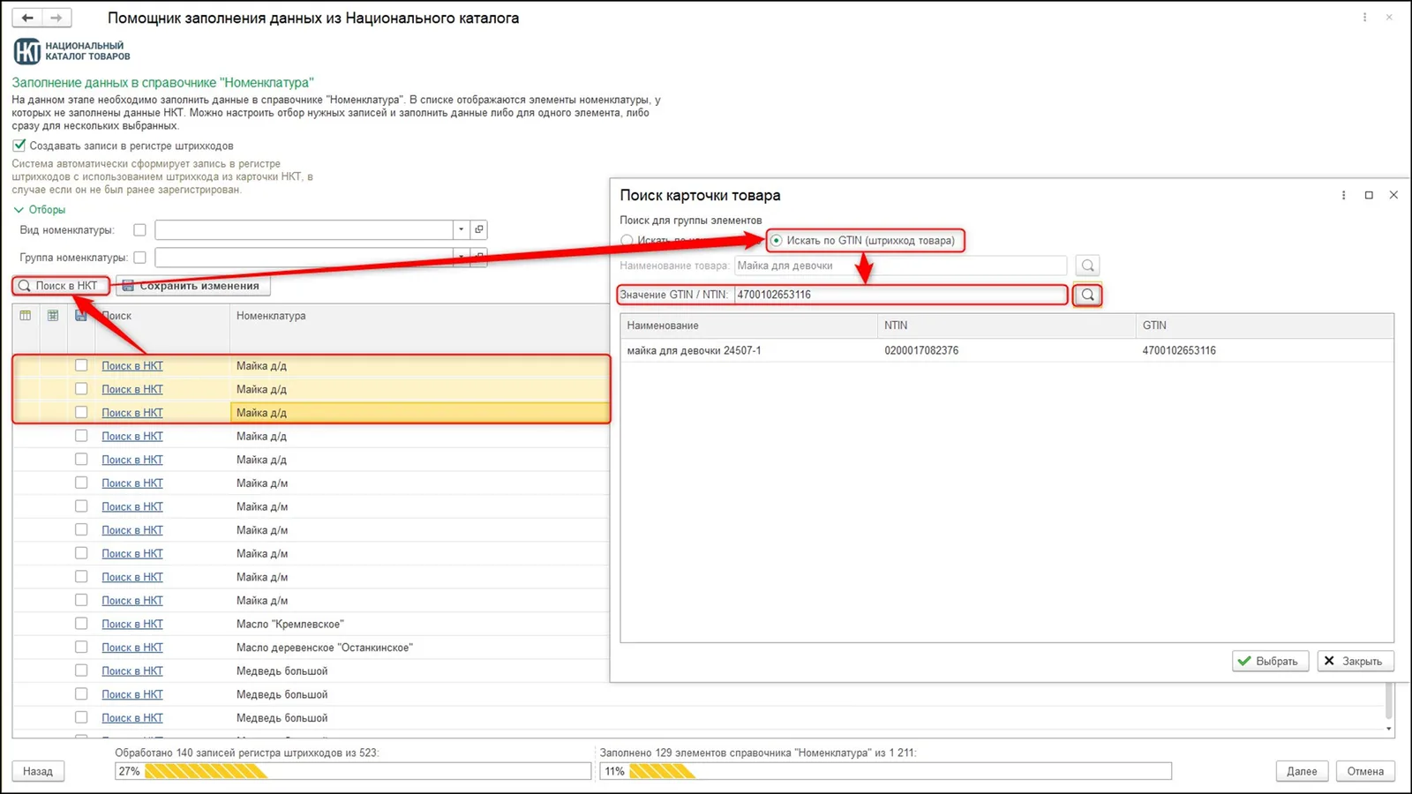The image size is (1412, 794).
Task: Click the first table-columns icon in the list header
Action: (x=26, y=315)
